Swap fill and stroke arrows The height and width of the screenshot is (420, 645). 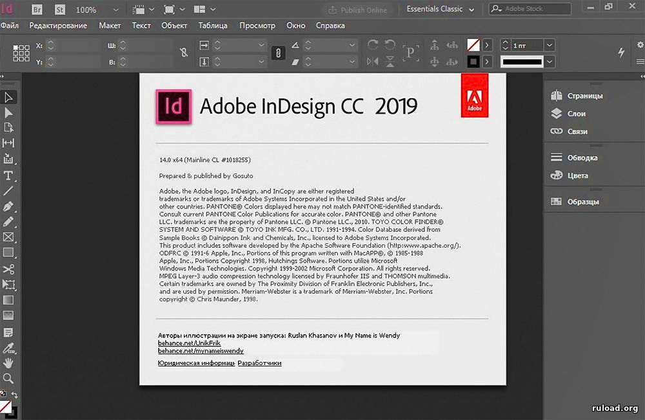15,395
